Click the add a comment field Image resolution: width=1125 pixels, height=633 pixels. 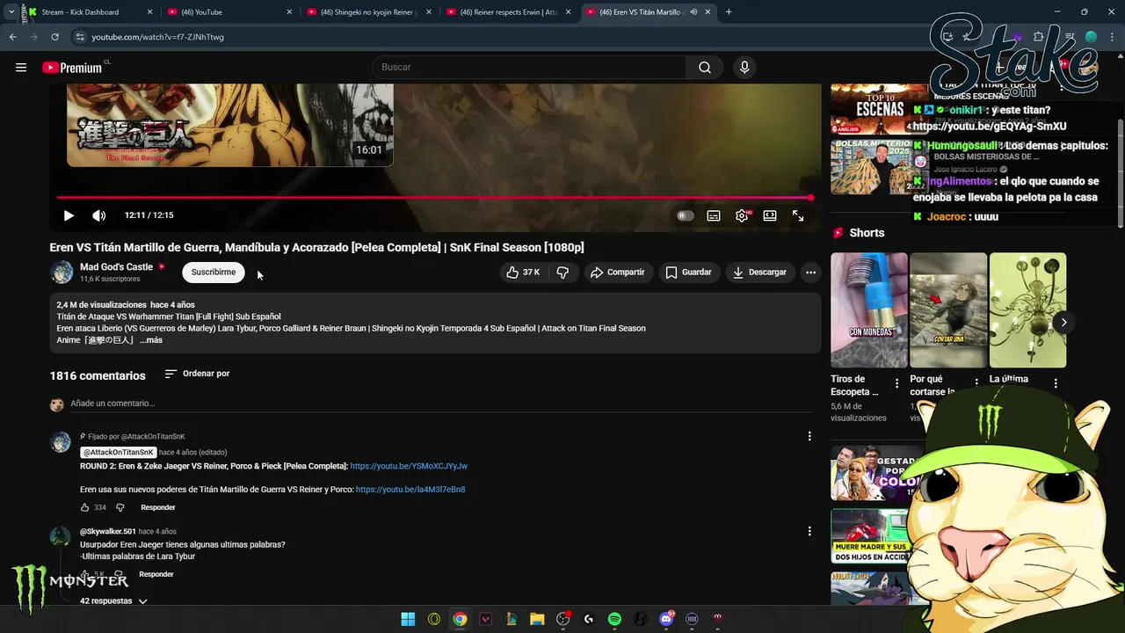[x=439, y=404]
